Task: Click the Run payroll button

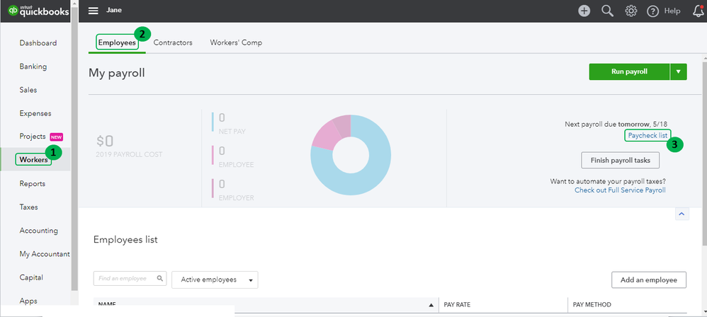Action: (629, 71)
